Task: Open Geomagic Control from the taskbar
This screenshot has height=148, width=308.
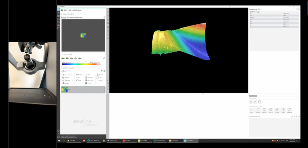Action: [160, 141]
